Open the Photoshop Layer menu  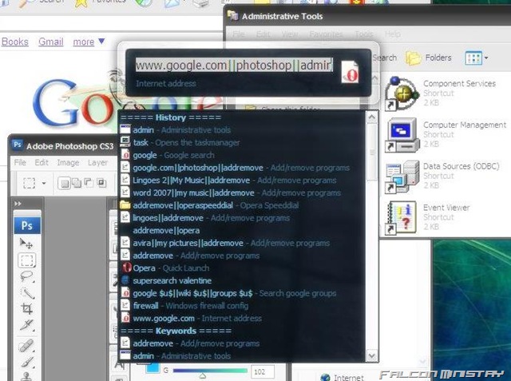click(x=97, y=162)
